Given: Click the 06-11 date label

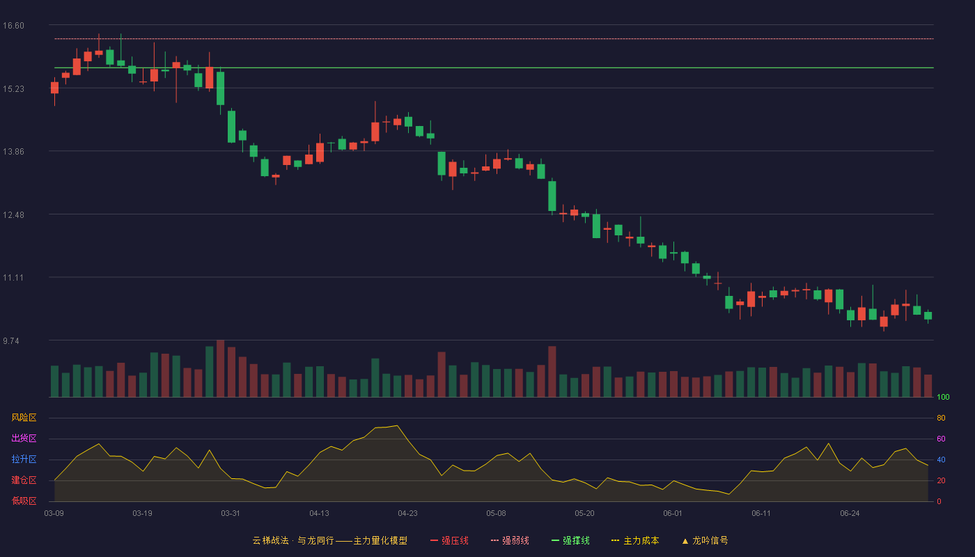Looking at the screenshot, I should coord(761,513).
